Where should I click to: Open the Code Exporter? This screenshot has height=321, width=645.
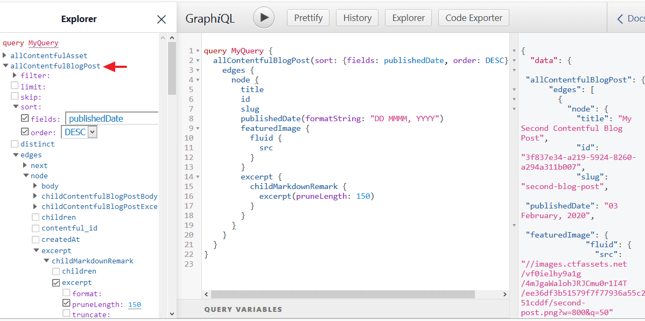pyautogui.click(x=473, y=17)
